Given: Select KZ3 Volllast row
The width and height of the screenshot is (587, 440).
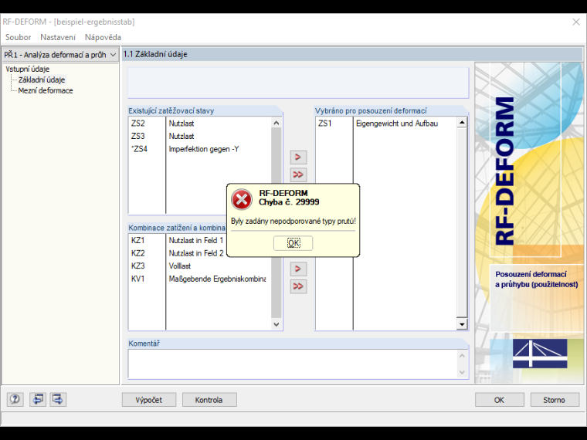Looking at the screenshot, I should [200, 266].
